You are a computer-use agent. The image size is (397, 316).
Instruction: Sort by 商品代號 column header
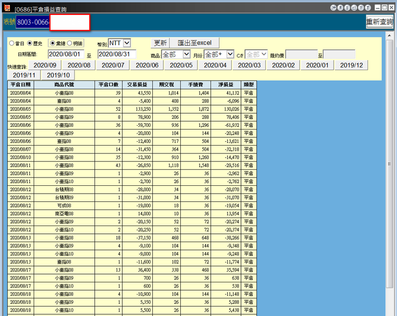click(x=65, y=84)
